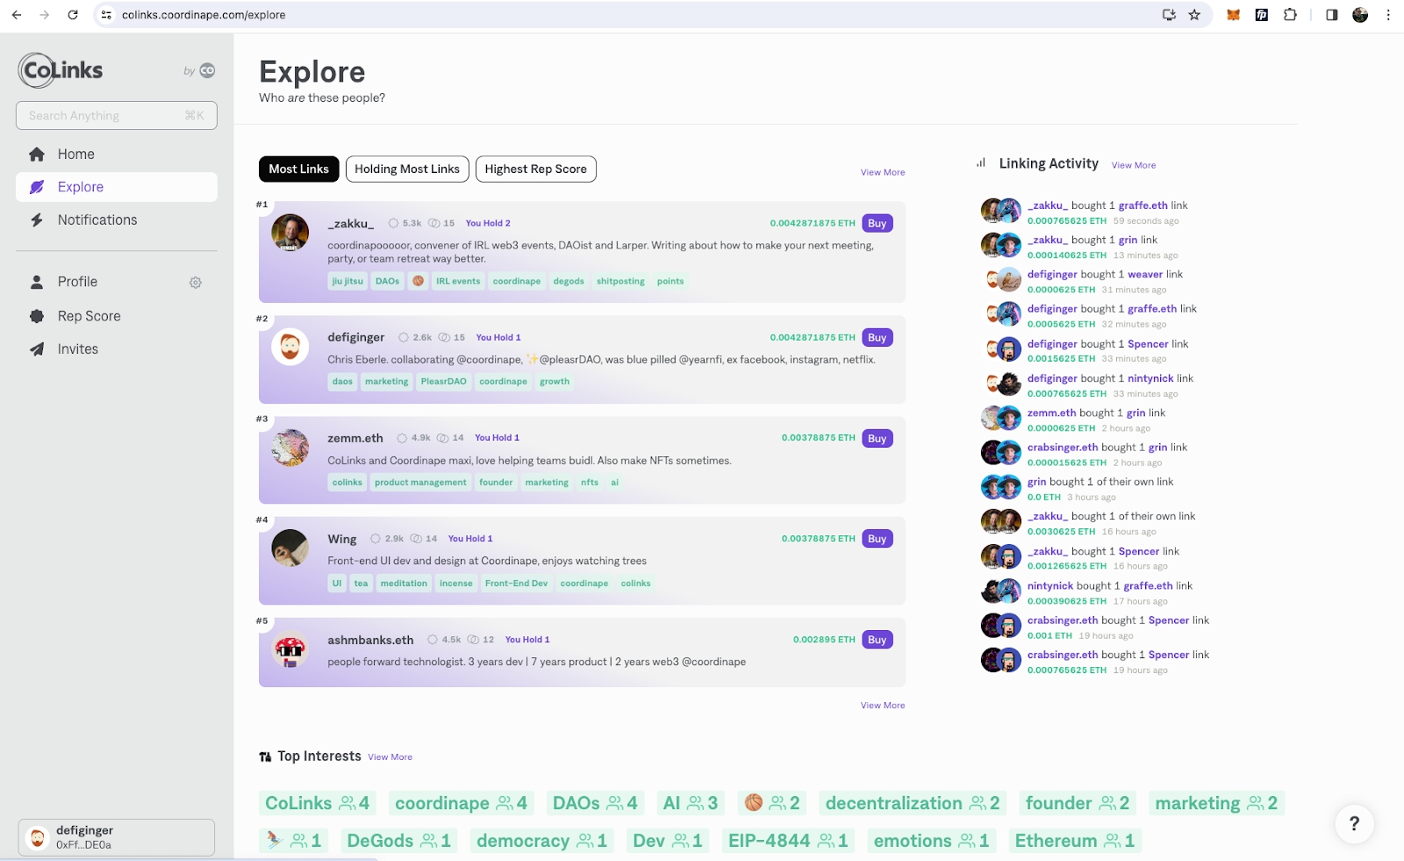Click the browser profile avatar icon
1404x861 pixels.
point(1360,15)
